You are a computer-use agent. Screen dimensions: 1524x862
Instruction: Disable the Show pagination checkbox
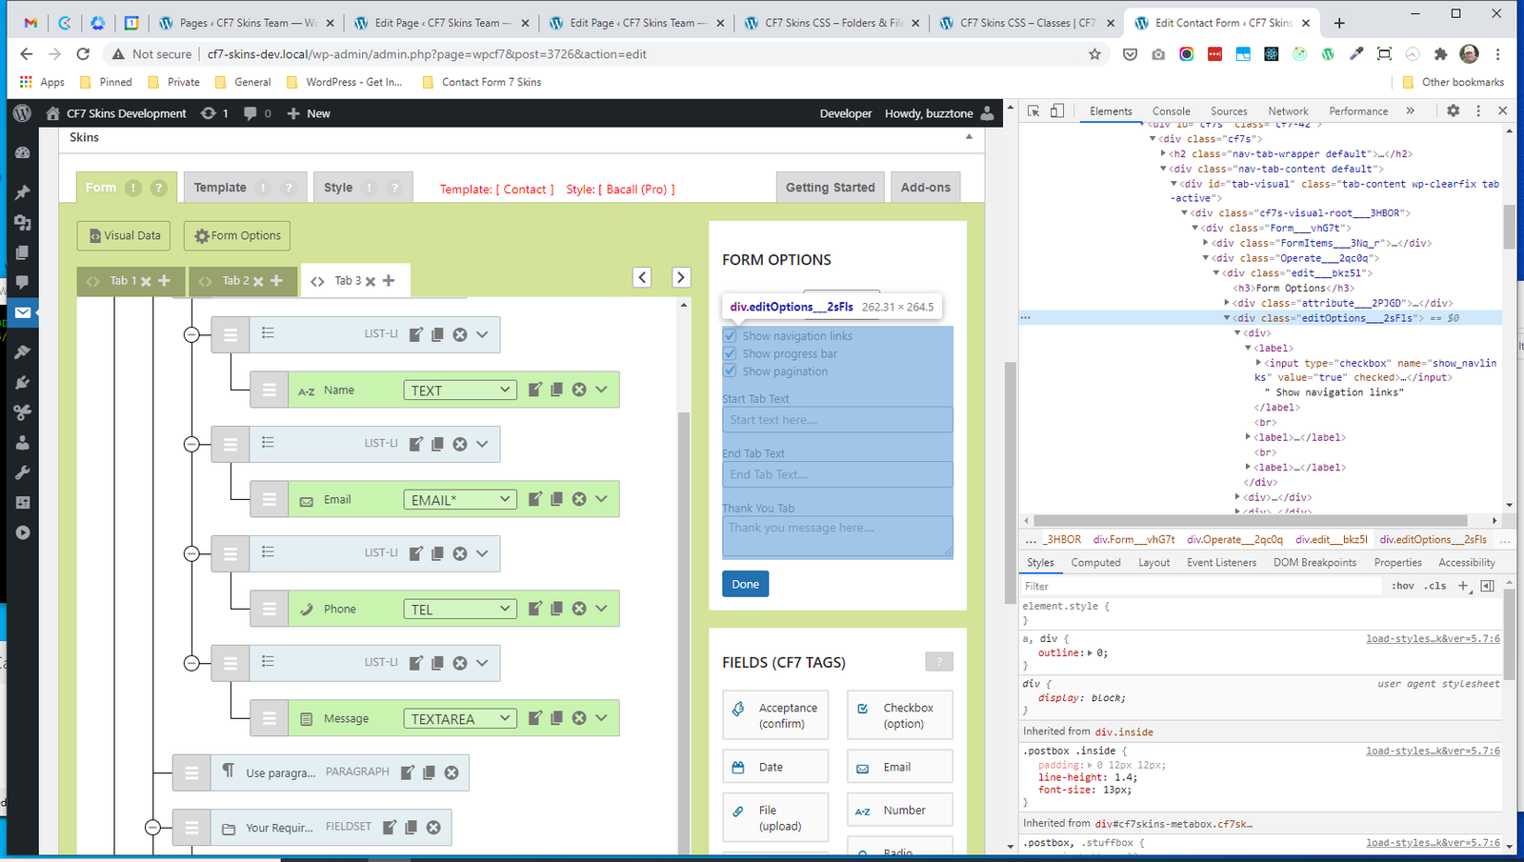pyautogui.click(x=730, y=371)
